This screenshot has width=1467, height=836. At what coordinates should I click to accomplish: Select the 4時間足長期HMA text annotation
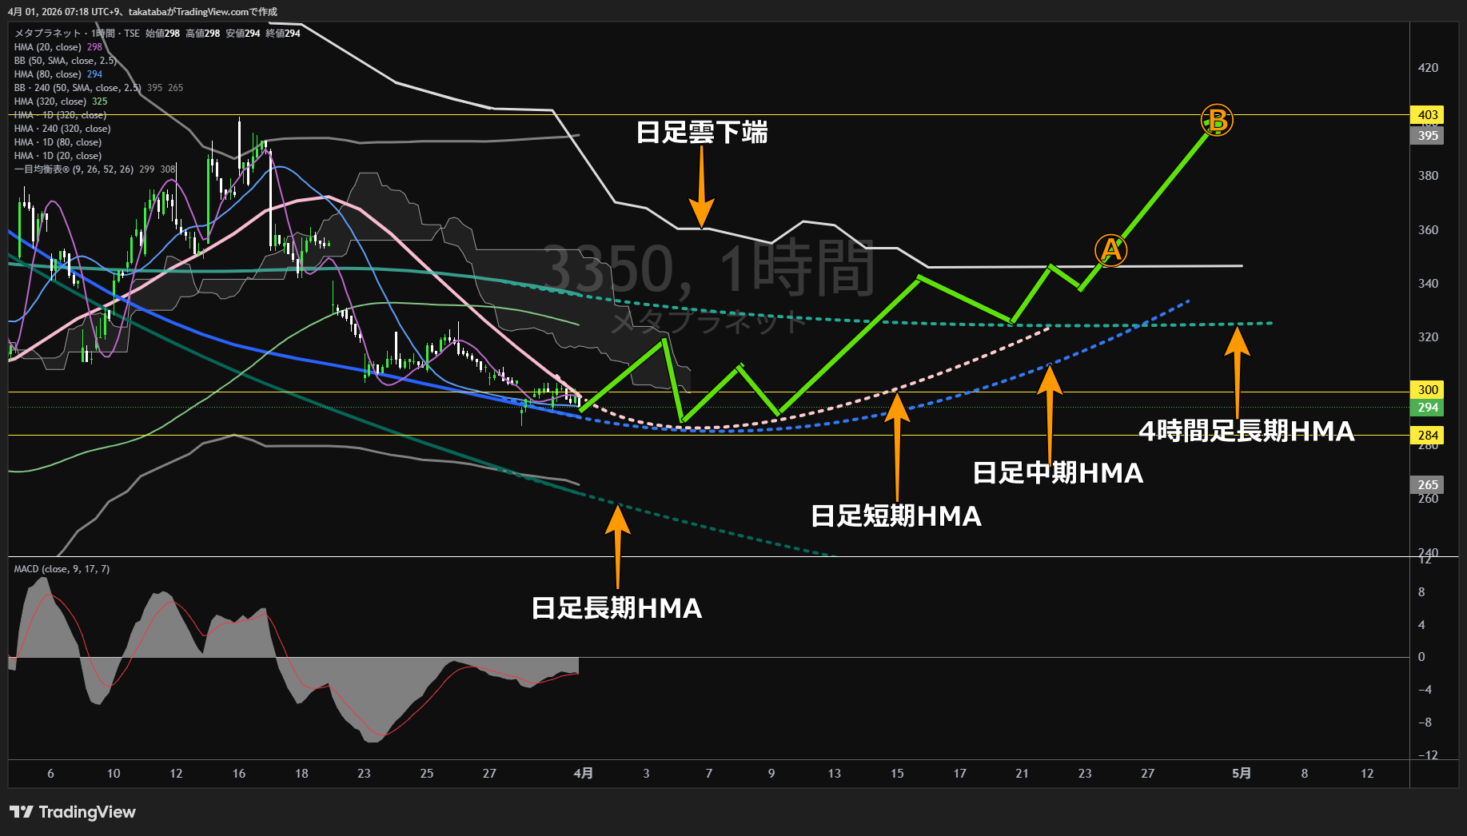[1246, 432]
